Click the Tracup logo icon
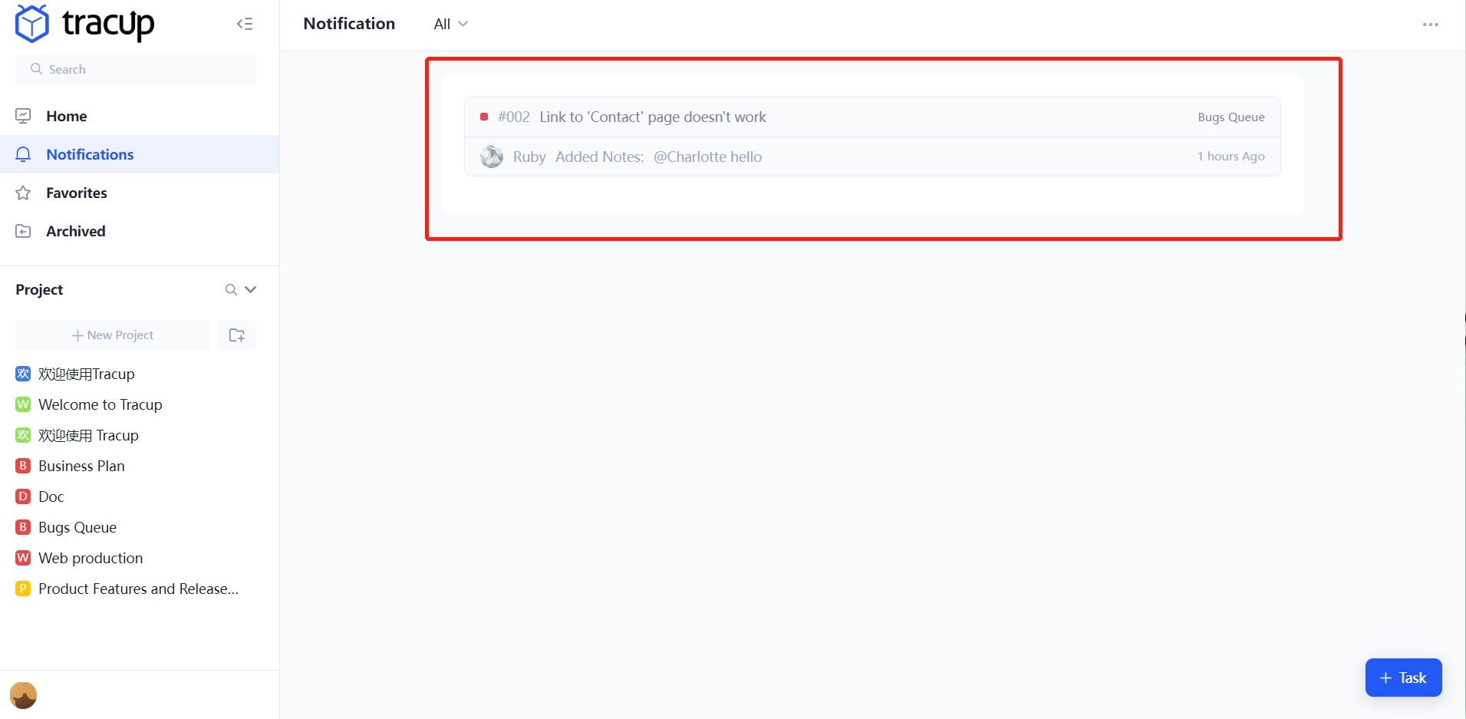The width and height of the screenshot is (1466, 719). [x=31, y=23]
